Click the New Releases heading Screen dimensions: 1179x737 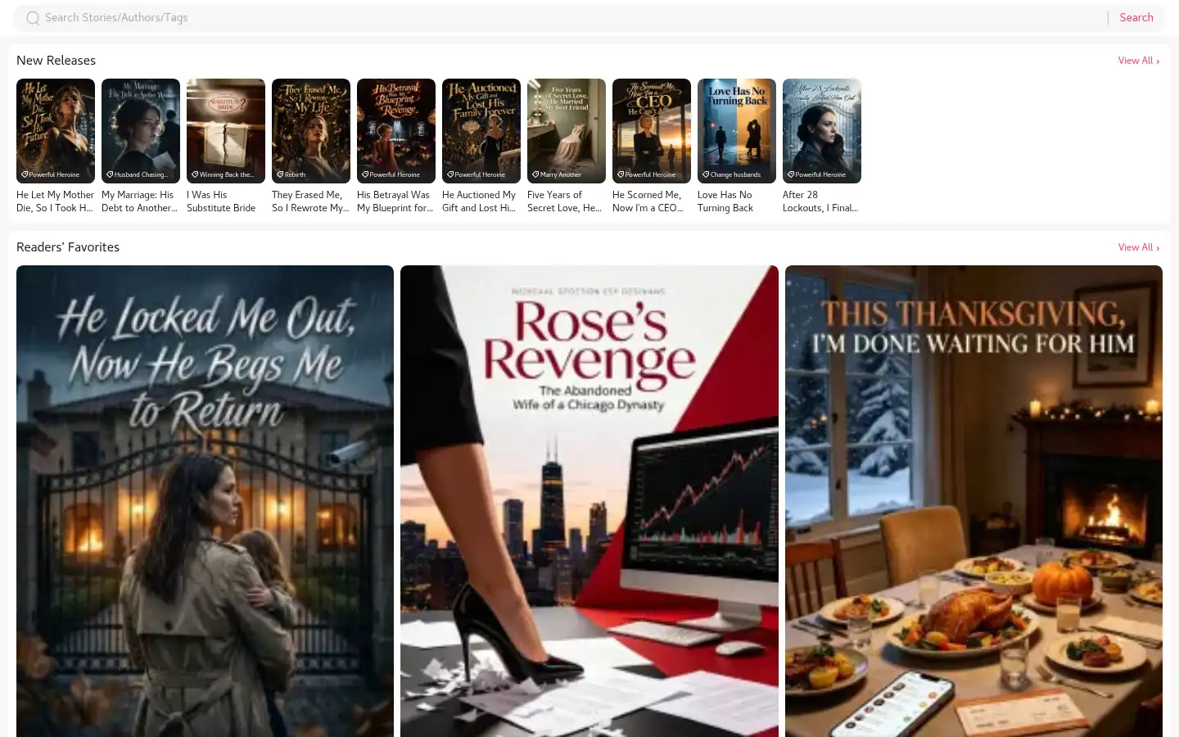56,61
